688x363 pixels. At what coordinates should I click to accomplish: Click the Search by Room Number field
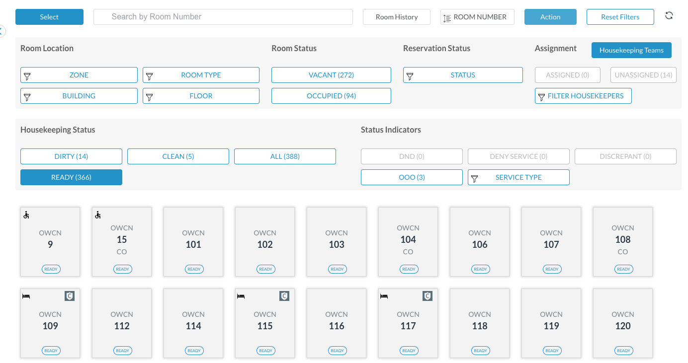[x=223, y=17]
